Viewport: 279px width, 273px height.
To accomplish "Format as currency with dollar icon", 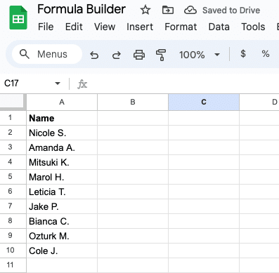I will 243,54.
